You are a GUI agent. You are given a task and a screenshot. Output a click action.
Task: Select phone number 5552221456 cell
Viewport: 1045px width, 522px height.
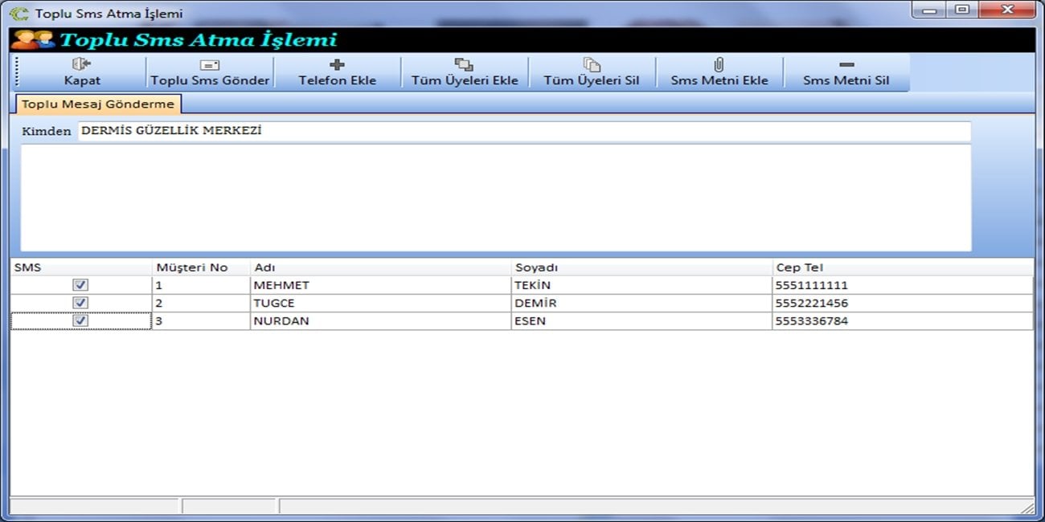[812, 304]
